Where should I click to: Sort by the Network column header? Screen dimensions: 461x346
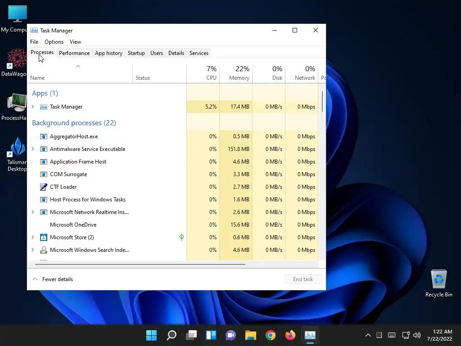coord(302,73)
